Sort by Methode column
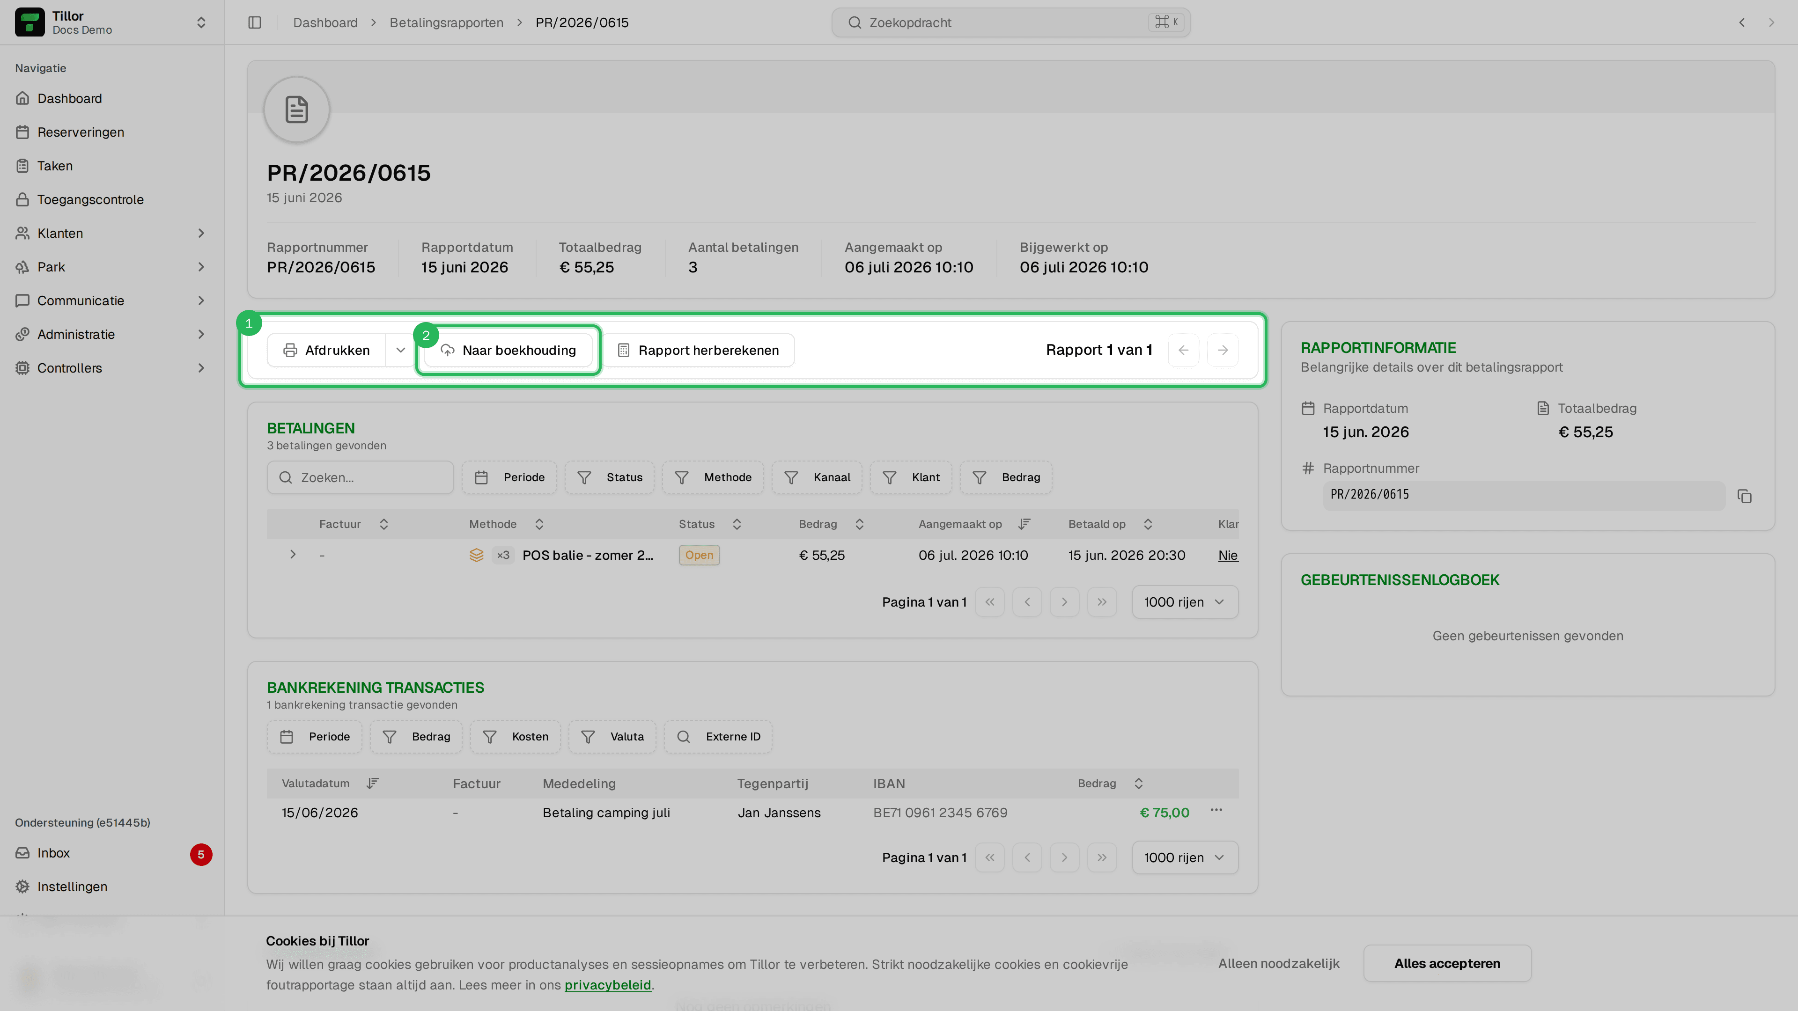 pyautogui.click(x=507, y=524)
